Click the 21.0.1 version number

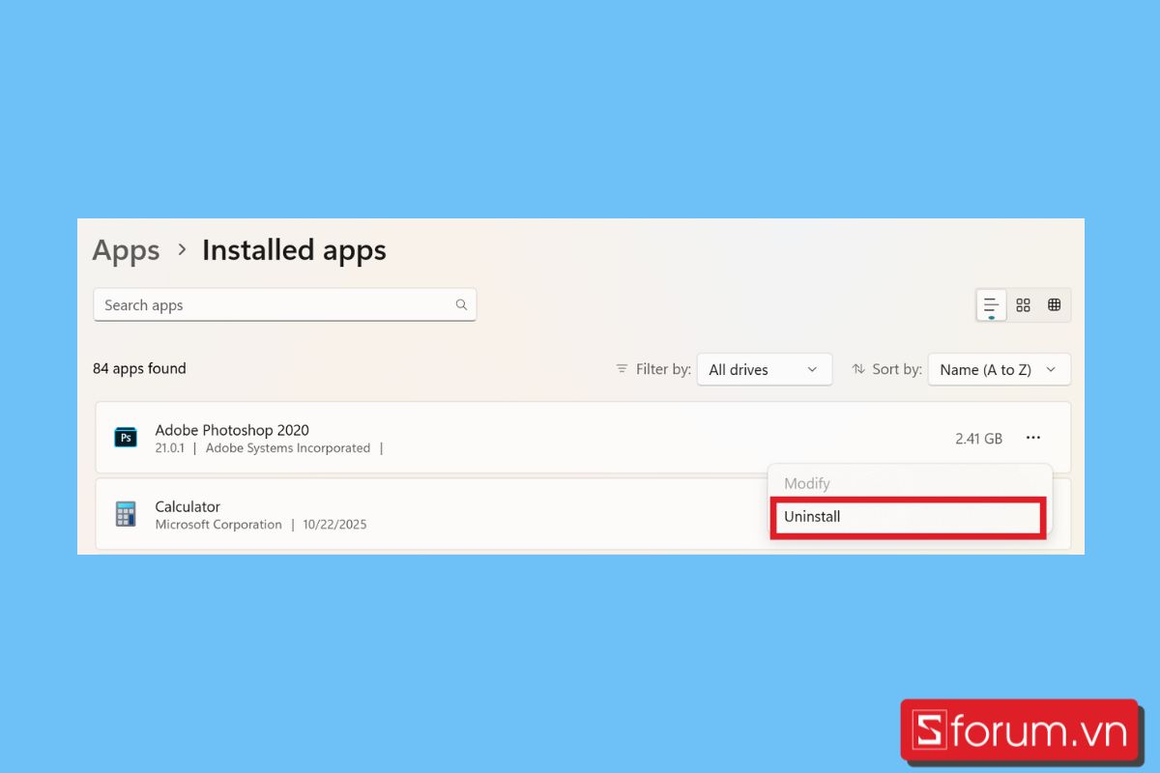169,448
